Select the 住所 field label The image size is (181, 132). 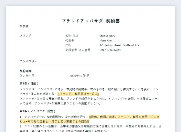tap(68, 45)
